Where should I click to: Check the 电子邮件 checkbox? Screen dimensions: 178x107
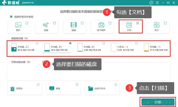point(110,23)
